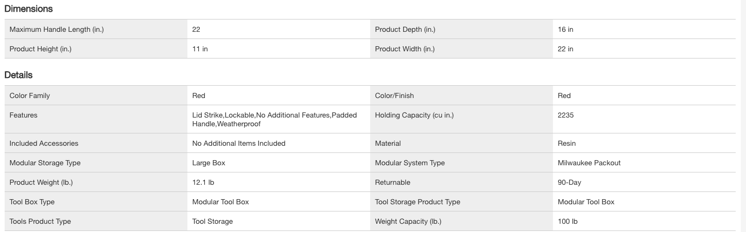Click the Holding Capacity value 2235
The height and width of the screenshot is (232, 746).
[565, 115]
